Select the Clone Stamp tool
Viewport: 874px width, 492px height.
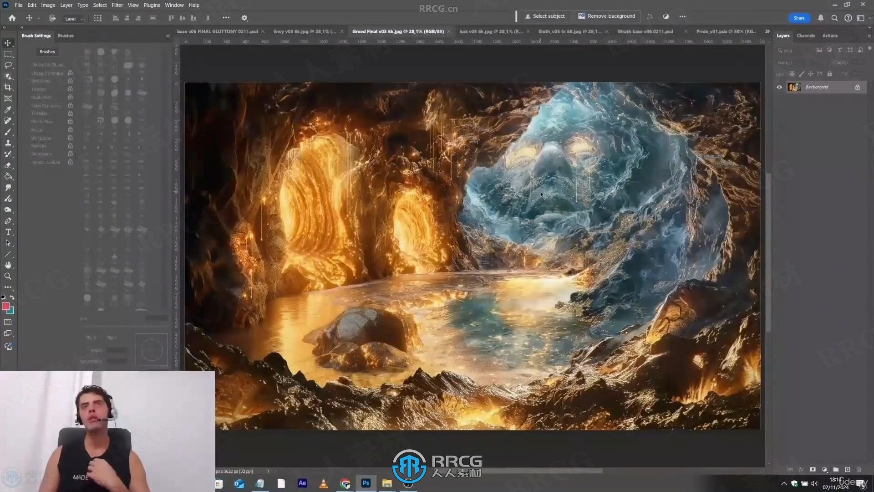point(8,143)
